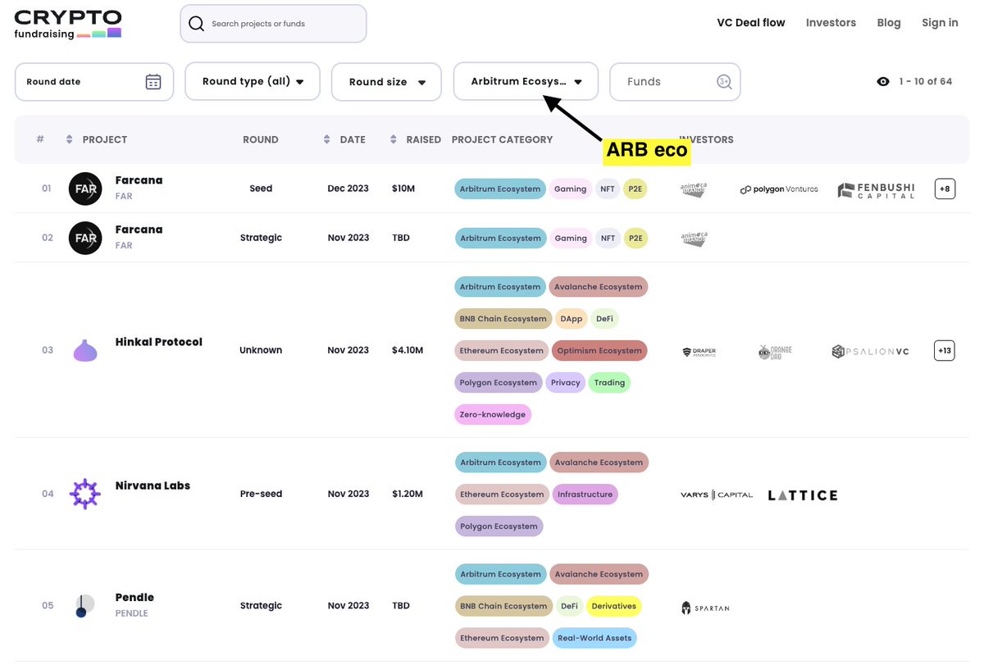Viewport: 984px width, 665px height.
Task: Open the Draper Associates investor logo
Action: (x=699, y=352)
